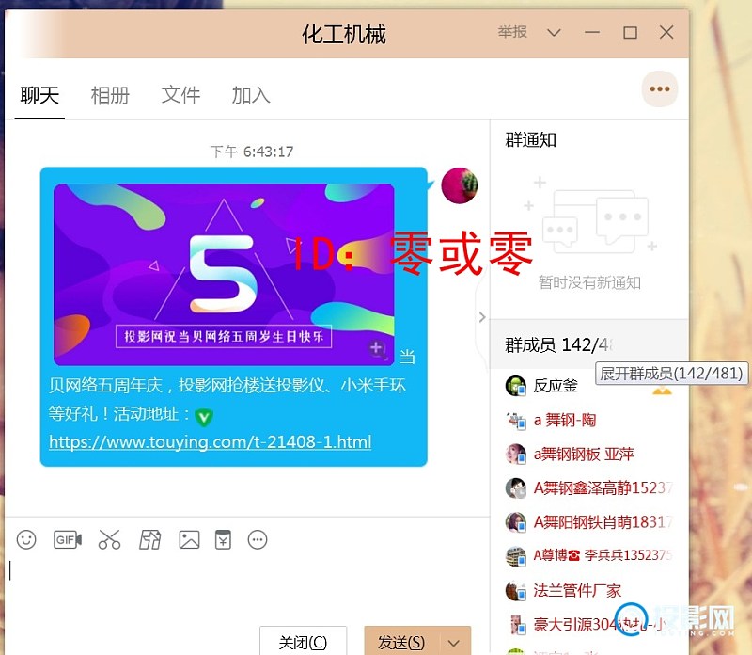Expand the 群成员 142 member list header
This screenshot has width=752, height=655.
tap(589, 344)
